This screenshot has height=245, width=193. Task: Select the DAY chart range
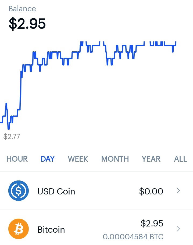click(48, 159)
